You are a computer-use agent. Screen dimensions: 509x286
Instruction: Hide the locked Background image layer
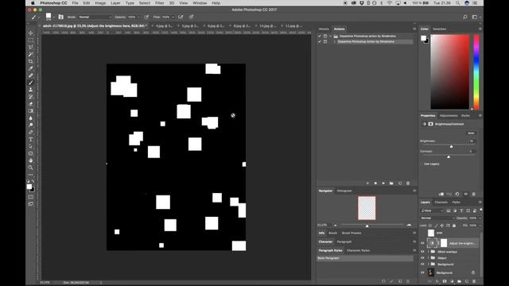pyautogui.click(x=422, y=272)
